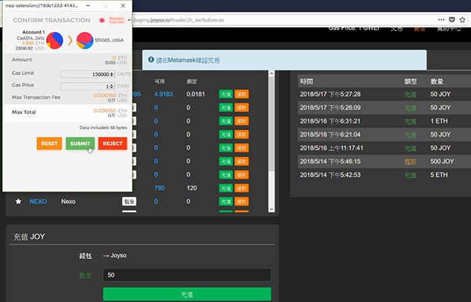Select the 2018/5/14 下午5:46:15 history row
The width and height of the screenshot is (471, 302).
384,162
